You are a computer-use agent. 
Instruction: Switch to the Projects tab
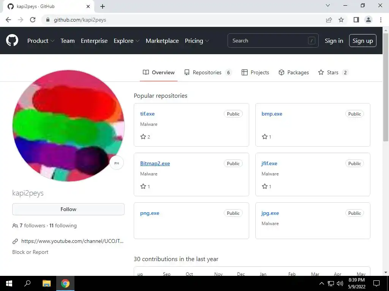pos(255,72)
